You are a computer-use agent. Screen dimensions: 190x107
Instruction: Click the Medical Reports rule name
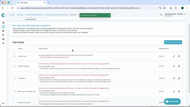[x=24, y=66]
